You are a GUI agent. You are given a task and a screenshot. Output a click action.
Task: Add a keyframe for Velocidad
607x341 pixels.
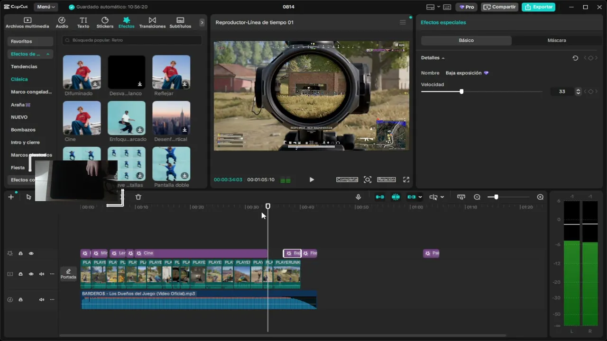(x=590, y=91)
